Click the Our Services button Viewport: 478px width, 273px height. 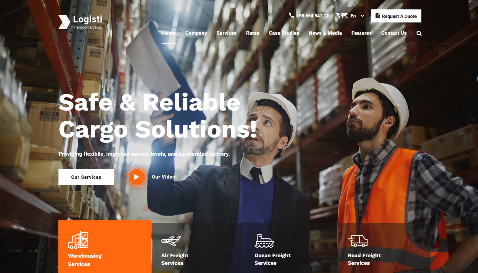pos(86,177)
